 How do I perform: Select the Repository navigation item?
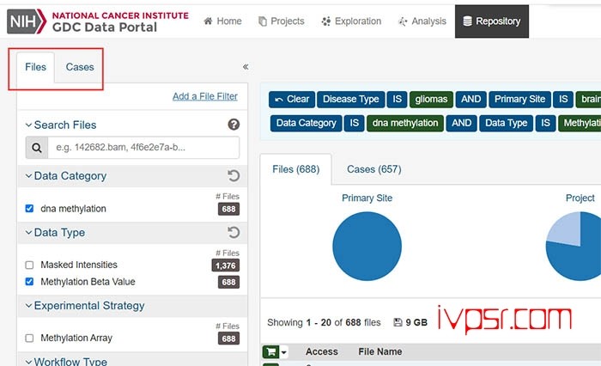pos(492,21)
